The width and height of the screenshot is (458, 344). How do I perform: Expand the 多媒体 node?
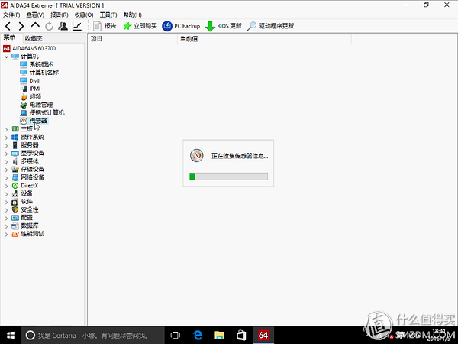click(6, 161)
